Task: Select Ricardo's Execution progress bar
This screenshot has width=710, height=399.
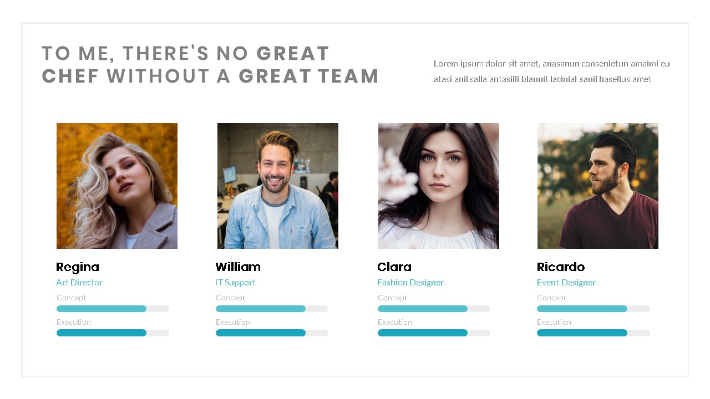Action: tap(593, 333)
